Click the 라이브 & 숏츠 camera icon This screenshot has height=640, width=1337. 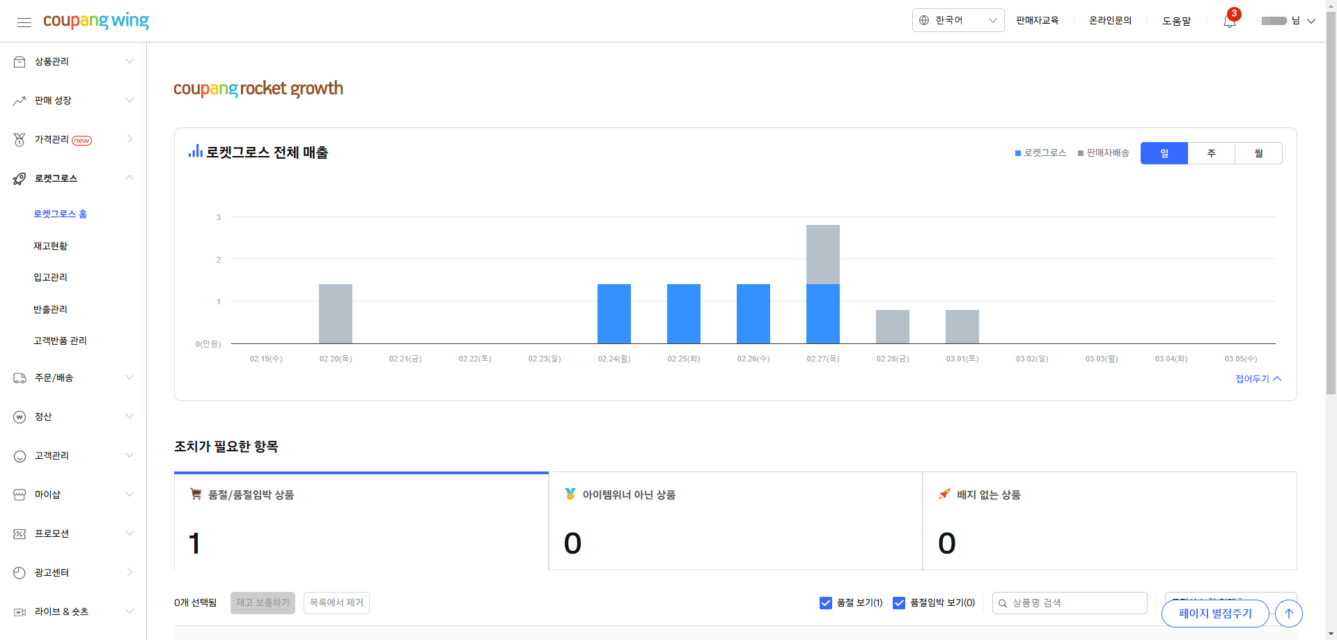point(19,612)
